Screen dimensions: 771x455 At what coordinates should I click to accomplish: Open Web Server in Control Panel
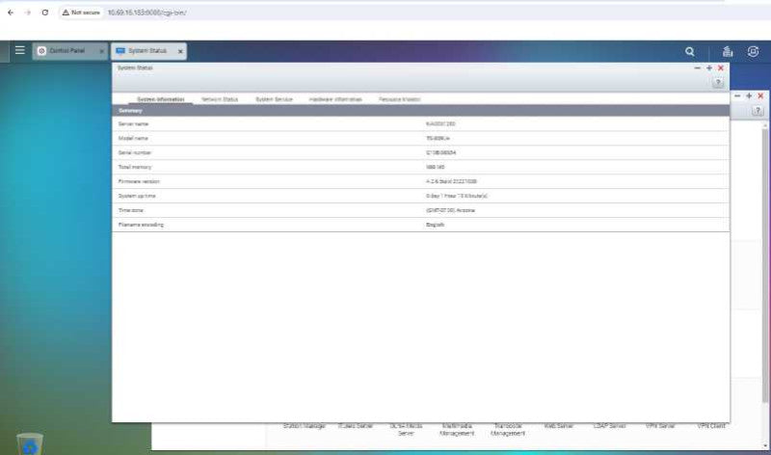click(559, 426)
